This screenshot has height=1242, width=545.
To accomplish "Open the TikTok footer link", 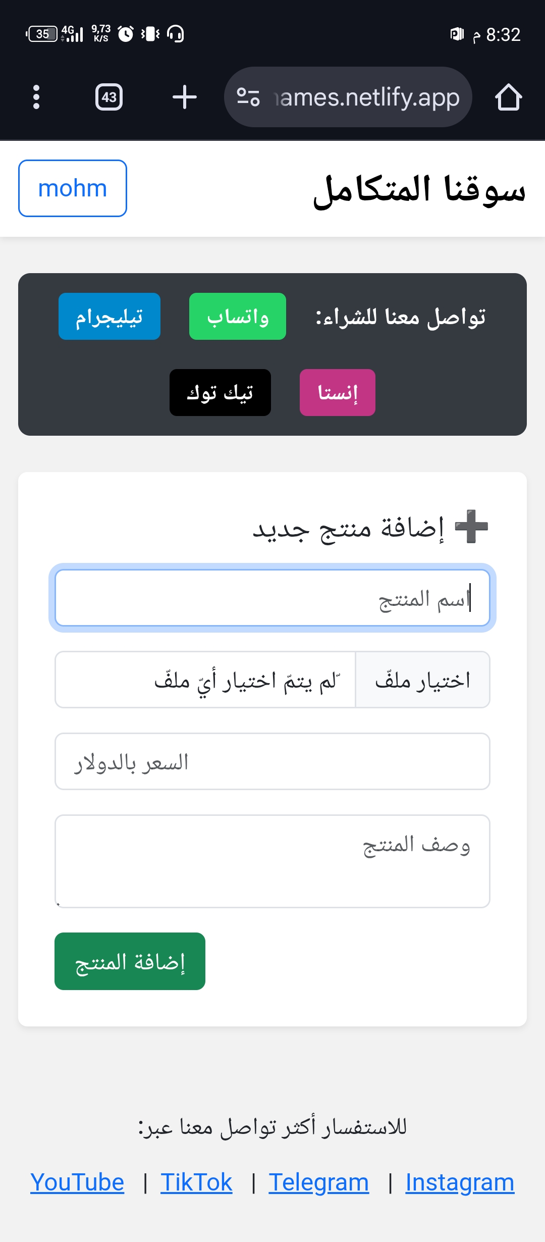I will pyautogui.click(x=196, y=1182).
